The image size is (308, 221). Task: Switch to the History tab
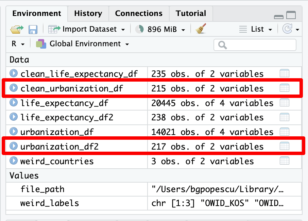coord(88,14)
